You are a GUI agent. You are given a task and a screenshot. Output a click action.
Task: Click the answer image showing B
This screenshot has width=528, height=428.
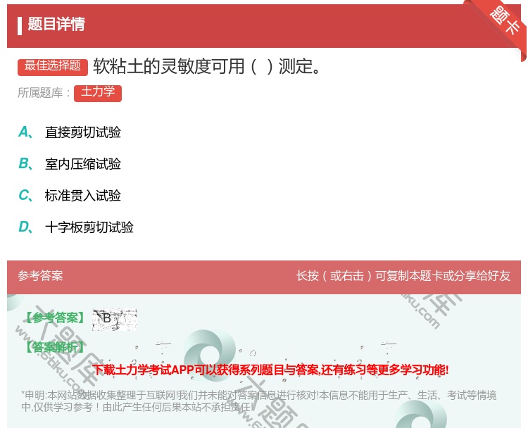point(115,319)
